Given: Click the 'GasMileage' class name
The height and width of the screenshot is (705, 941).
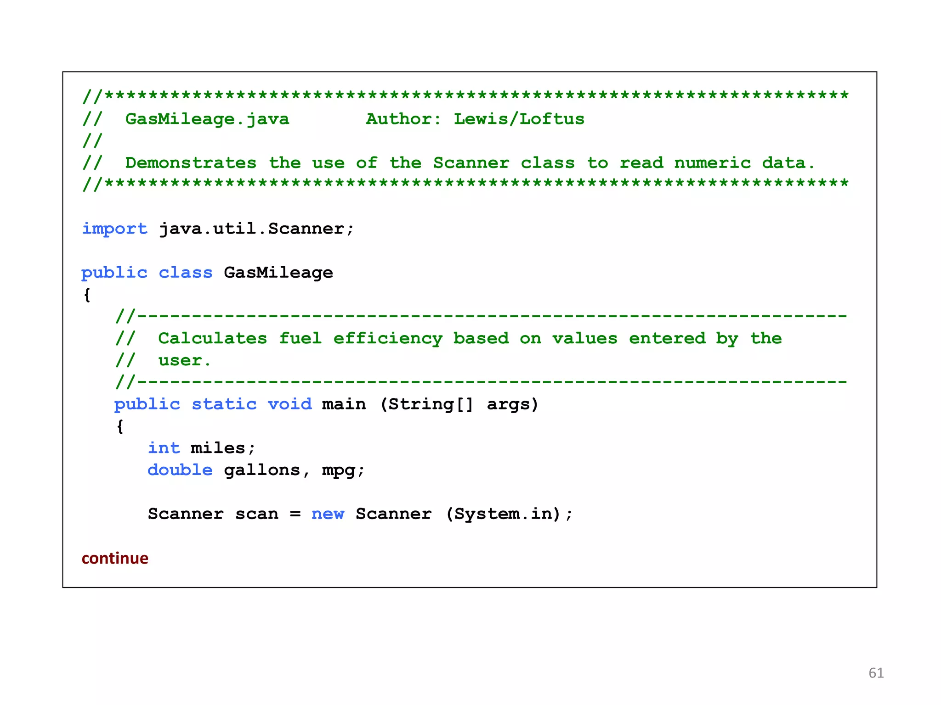Looking at the screenshot, I should pyautogui.click(x=278, y=273).
